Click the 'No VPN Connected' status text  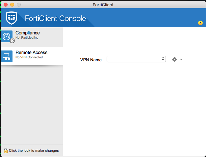coord(29,57)
